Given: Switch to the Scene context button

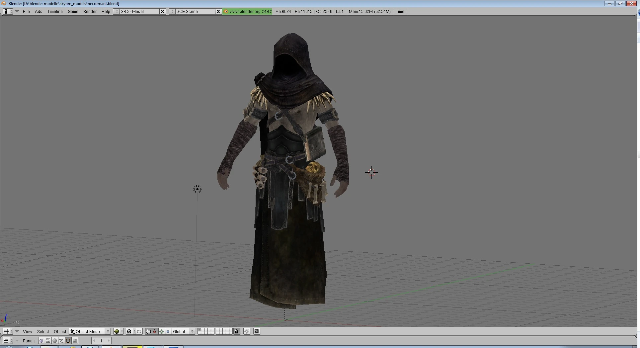Looking at the screenshot, I should click(75, 341).
